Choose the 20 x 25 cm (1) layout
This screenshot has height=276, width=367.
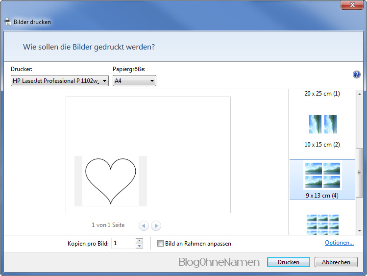(322, 94)
